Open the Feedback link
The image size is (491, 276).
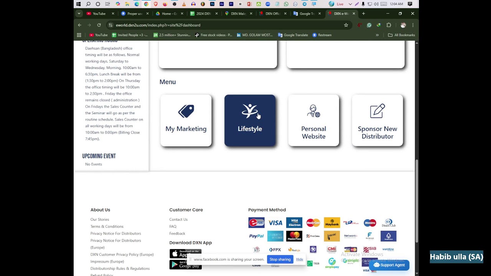coord(177,233)
